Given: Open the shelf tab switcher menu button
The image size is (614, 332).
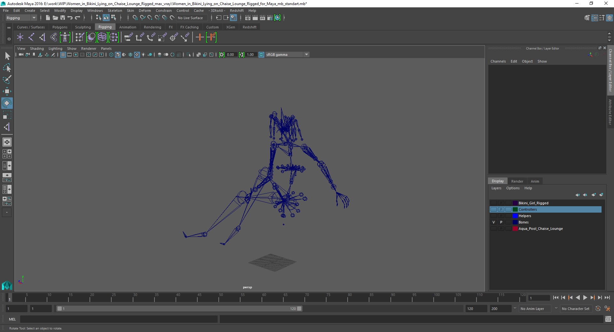Looking at the screenshot, I should [9, 27].
